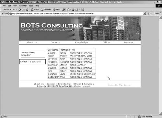
Task: Click the IE window title bar icon
Action: point(2,2)
